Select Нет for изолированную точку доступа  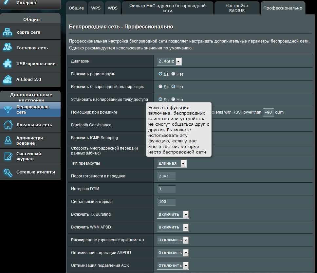(x=173, y=99)
